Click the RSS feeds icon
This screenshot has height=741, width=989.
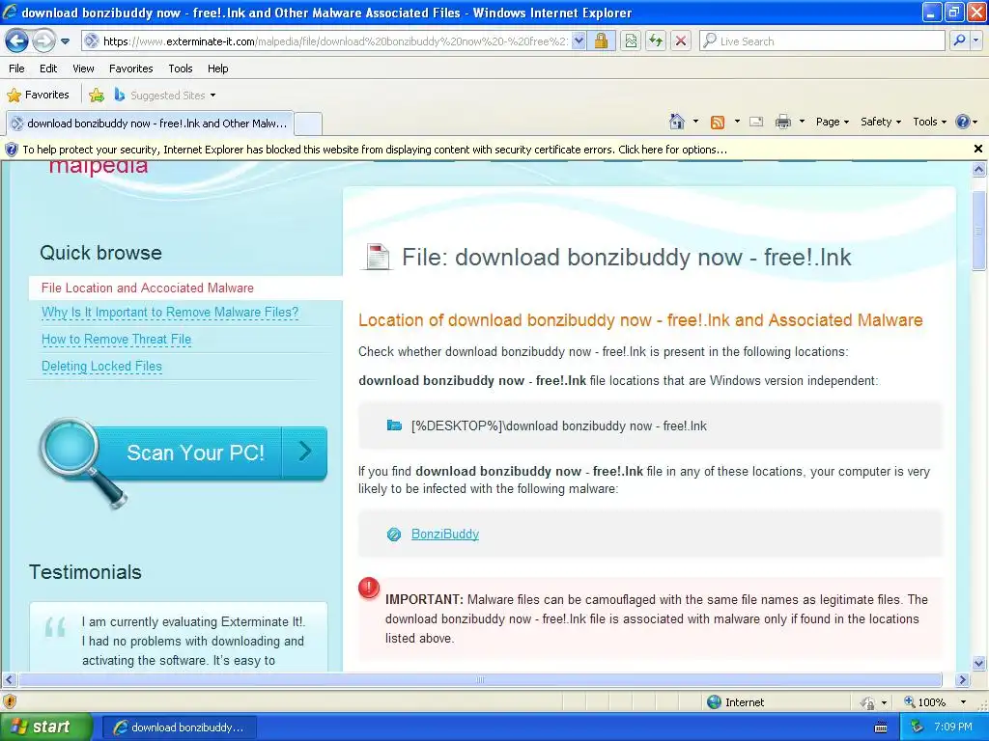tap(718, 123)
